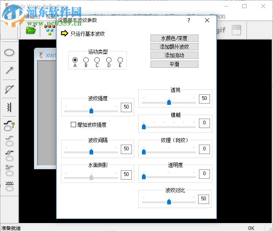Viewport: 273px width, 232px height.
Task: Click the gif export toolbar icon
Action: point(221,30)
